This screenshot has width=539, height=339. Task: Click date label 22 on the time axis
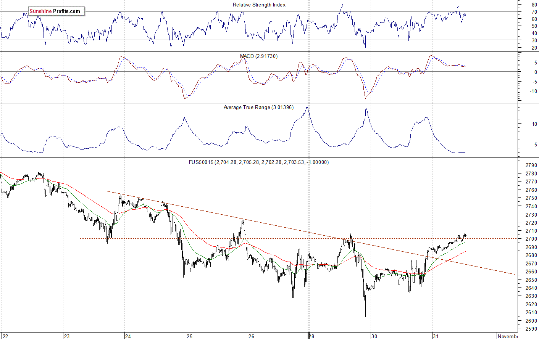coord(5,336)
